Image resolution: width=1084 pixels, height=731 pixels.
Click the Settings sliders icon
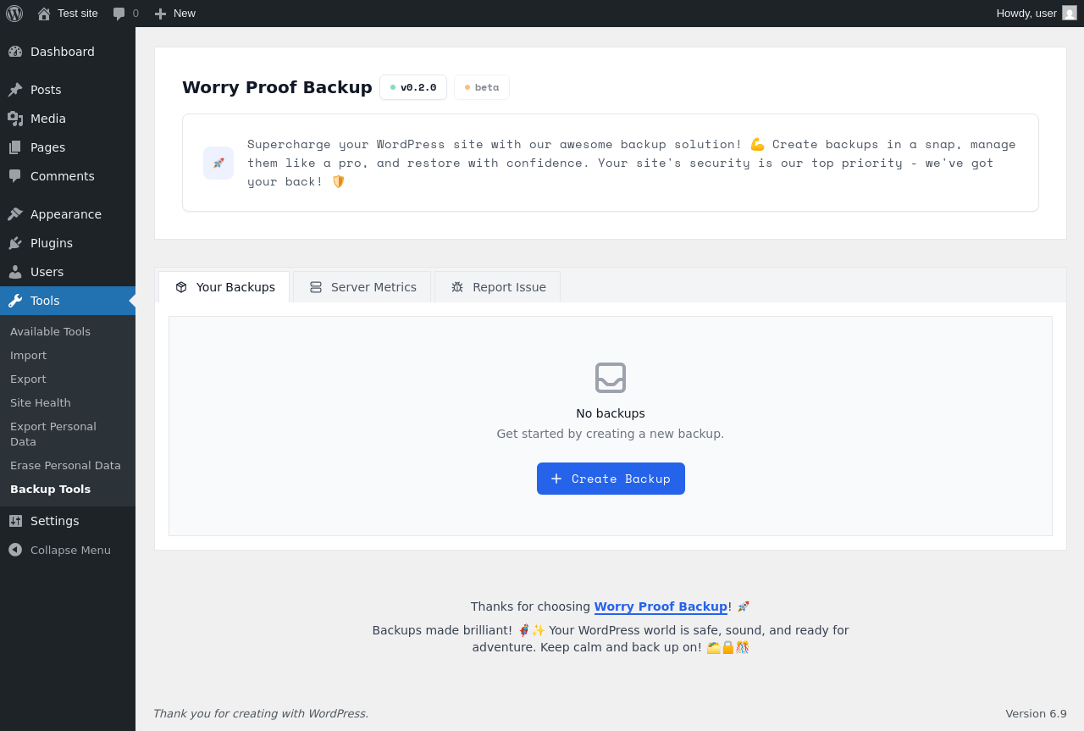(15, 521)
